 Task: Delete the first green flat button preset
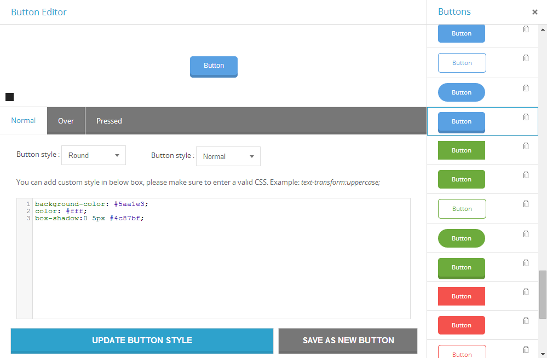coord(526,146)
